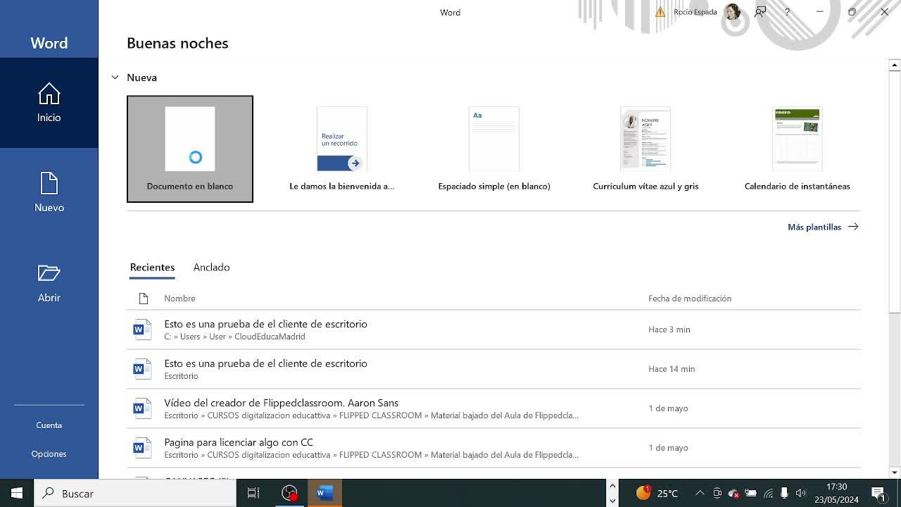Check the battery icon in the system tray
The width and height of the screenshot is (901, 507).
click(x=750, y=494)
